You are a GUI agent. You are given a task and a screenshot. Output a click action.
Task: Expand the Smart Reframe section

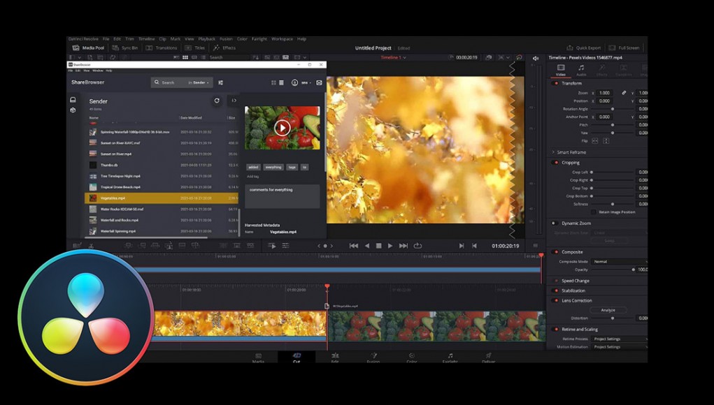point(553,152)
